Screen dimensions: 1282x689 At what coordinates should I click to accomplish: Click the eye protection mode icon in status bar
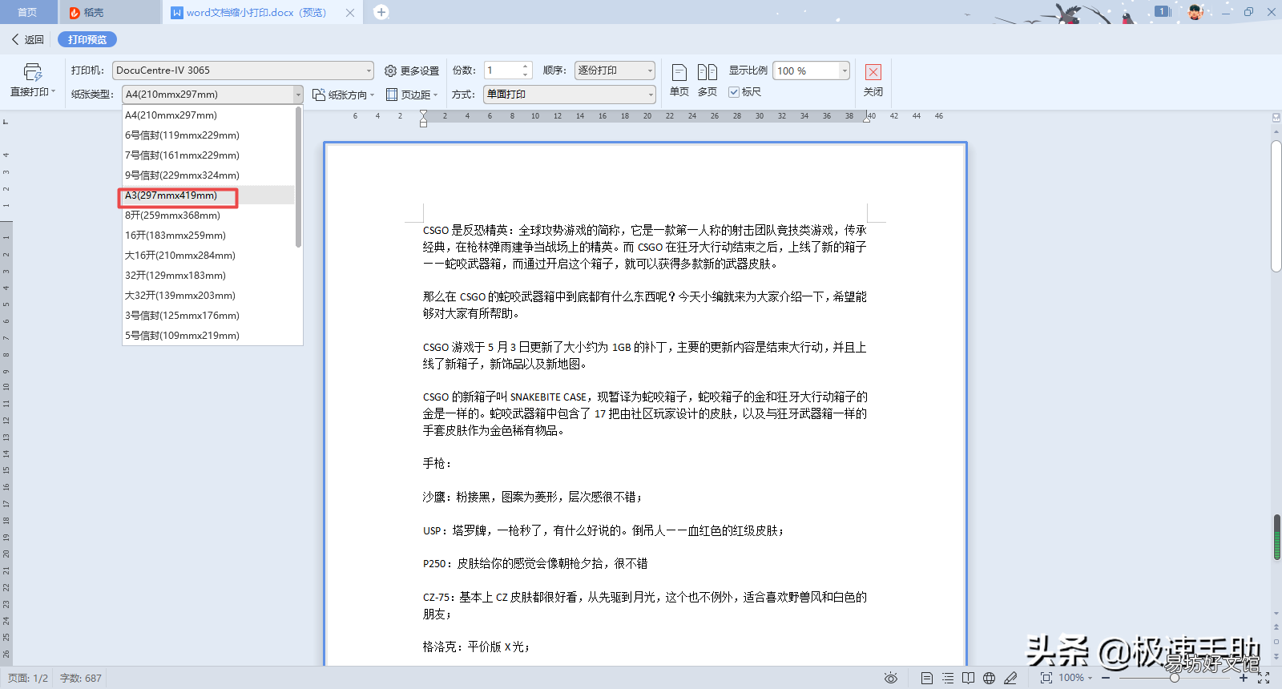(x=890, y=678)
